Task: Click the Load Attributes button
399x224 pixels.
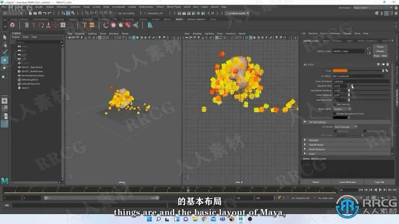Action: 347,182
